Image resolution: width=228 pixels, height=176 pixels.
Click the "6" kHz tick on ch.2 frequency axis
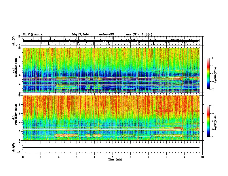pos(20,114)
